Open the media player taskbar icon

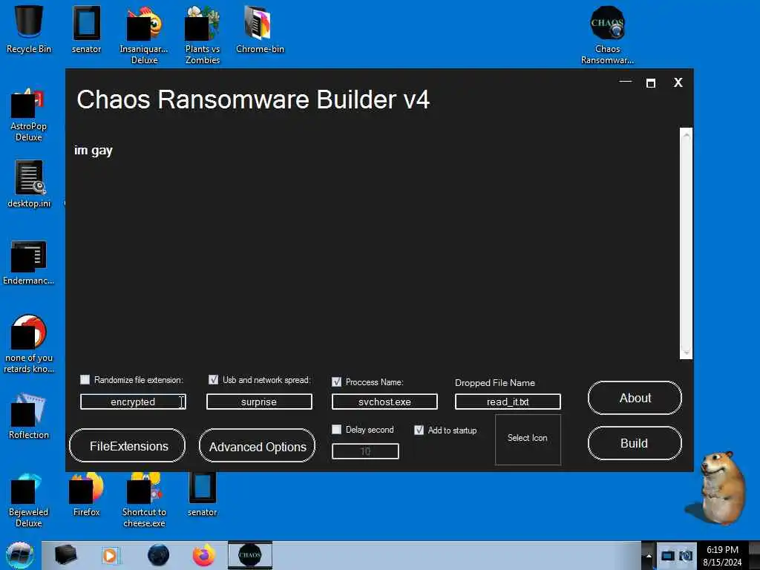click(x=110, y=555)
